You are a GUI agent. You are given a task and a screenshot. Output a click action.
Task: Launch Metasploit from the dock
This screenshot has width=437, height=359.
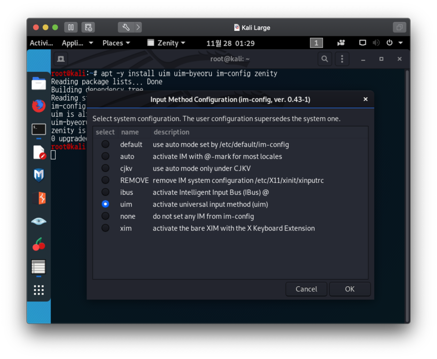pyautogui.click(x=39, y=175)
